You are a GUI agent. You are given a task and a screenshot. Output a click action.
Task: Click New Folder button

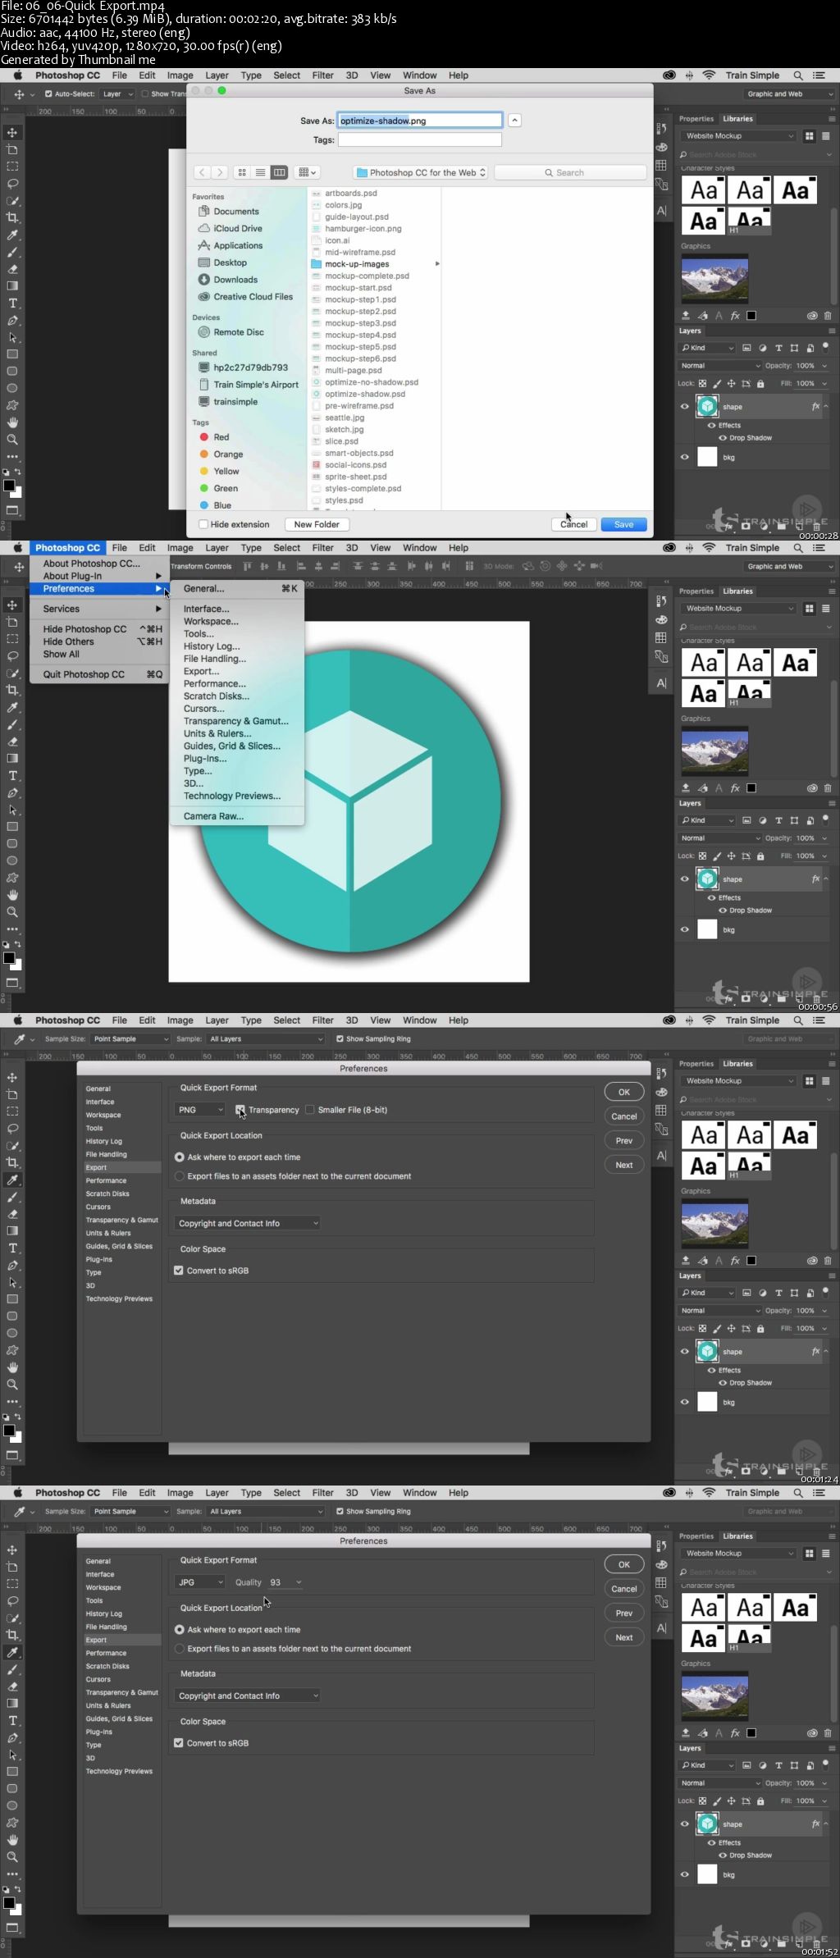tap(317, 524)
